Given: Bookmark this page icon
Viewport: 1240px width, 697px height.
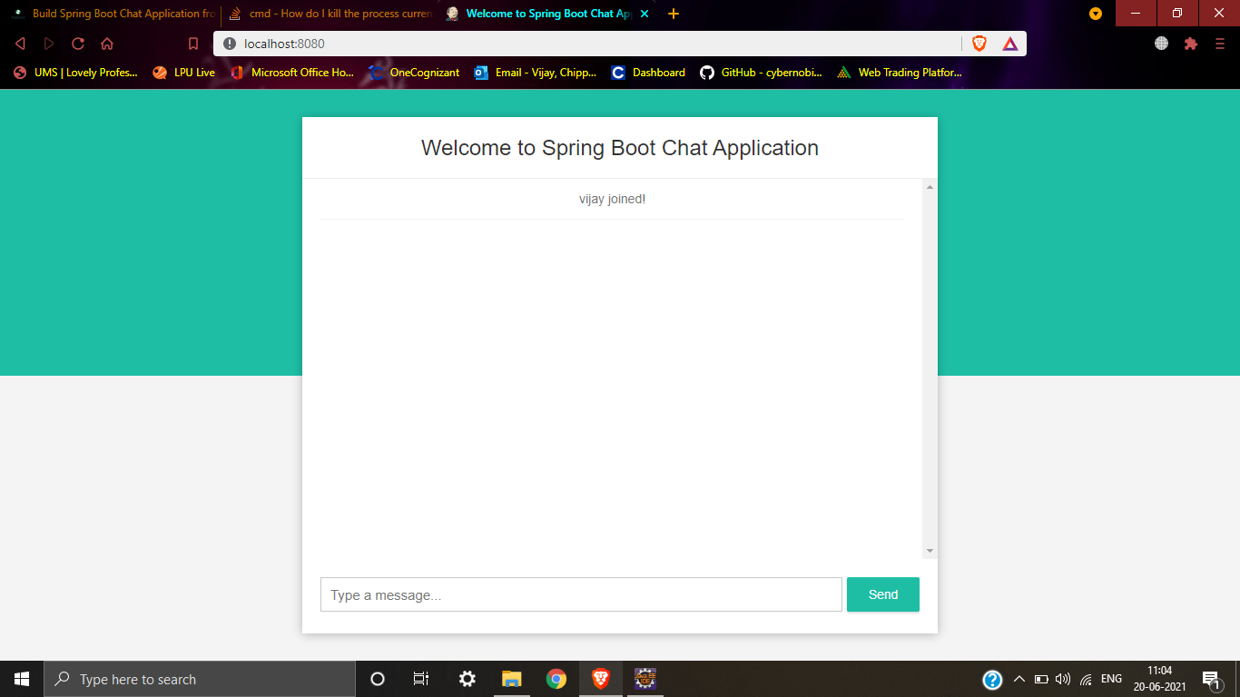Looking at the screenshot, I should click(x=192, y=44).
